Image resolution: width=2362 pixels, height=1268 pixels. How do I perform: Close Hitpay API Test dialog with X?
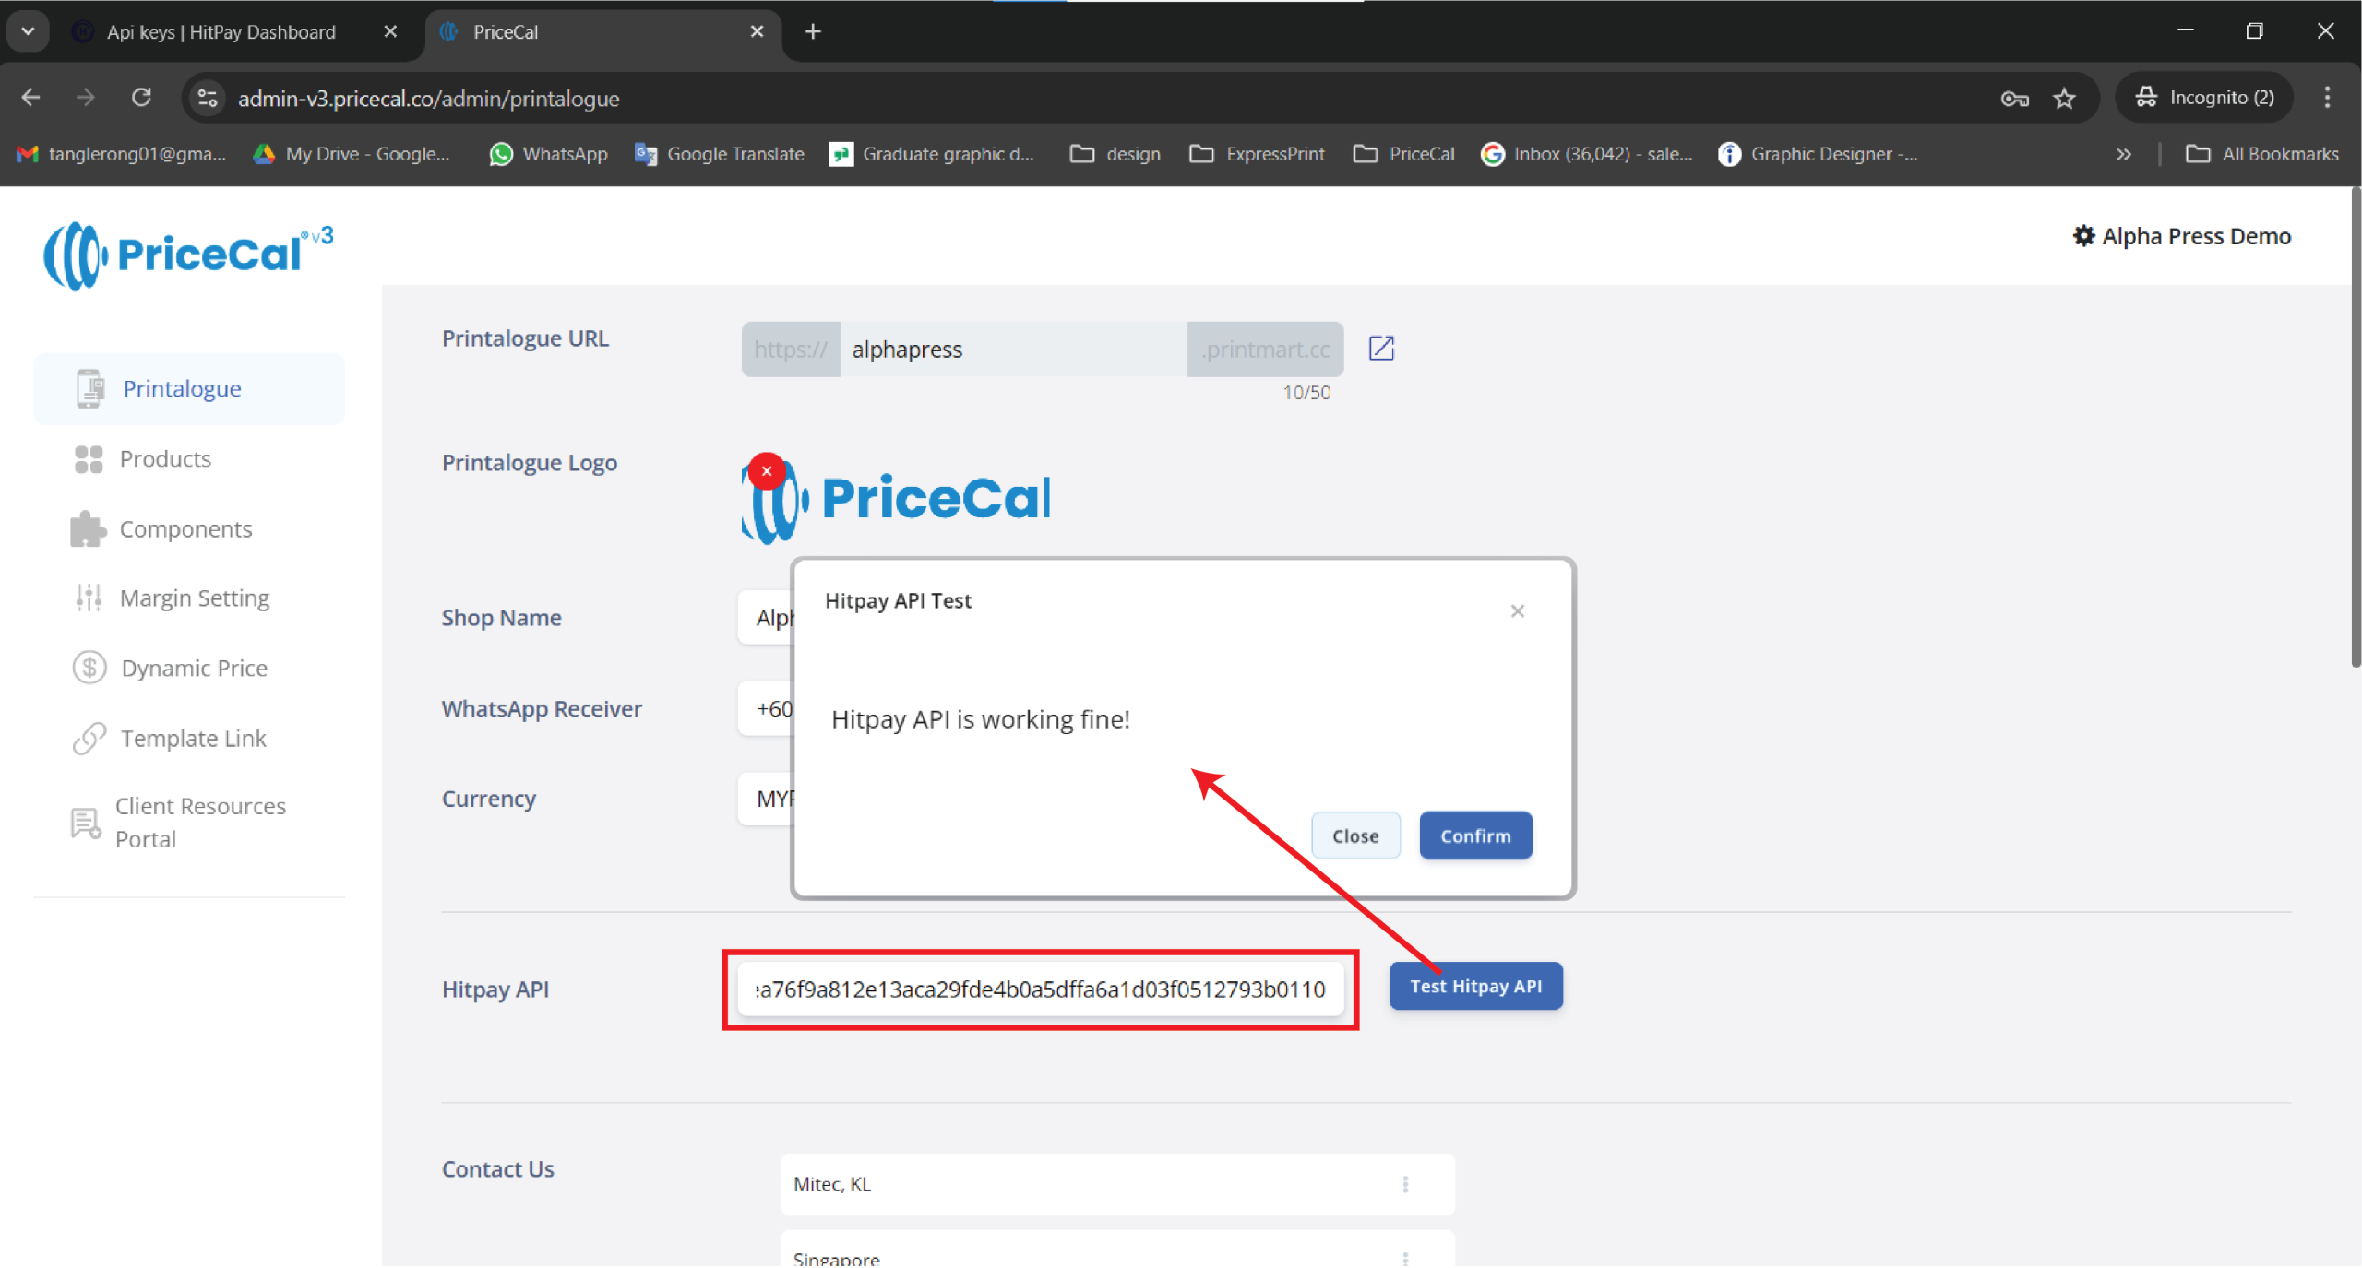tap(1517, 610)
